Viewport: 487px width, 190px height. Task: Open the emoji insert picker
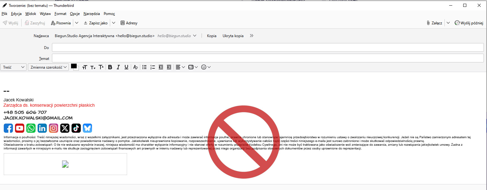tap(206, 67)
